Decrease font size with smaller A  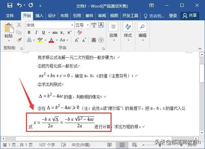coord(84,40)
